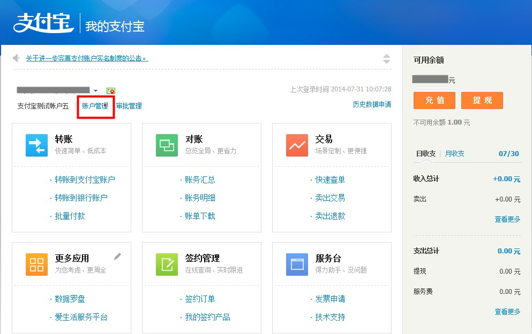Click the 服务台 card heading

[328, 258]
